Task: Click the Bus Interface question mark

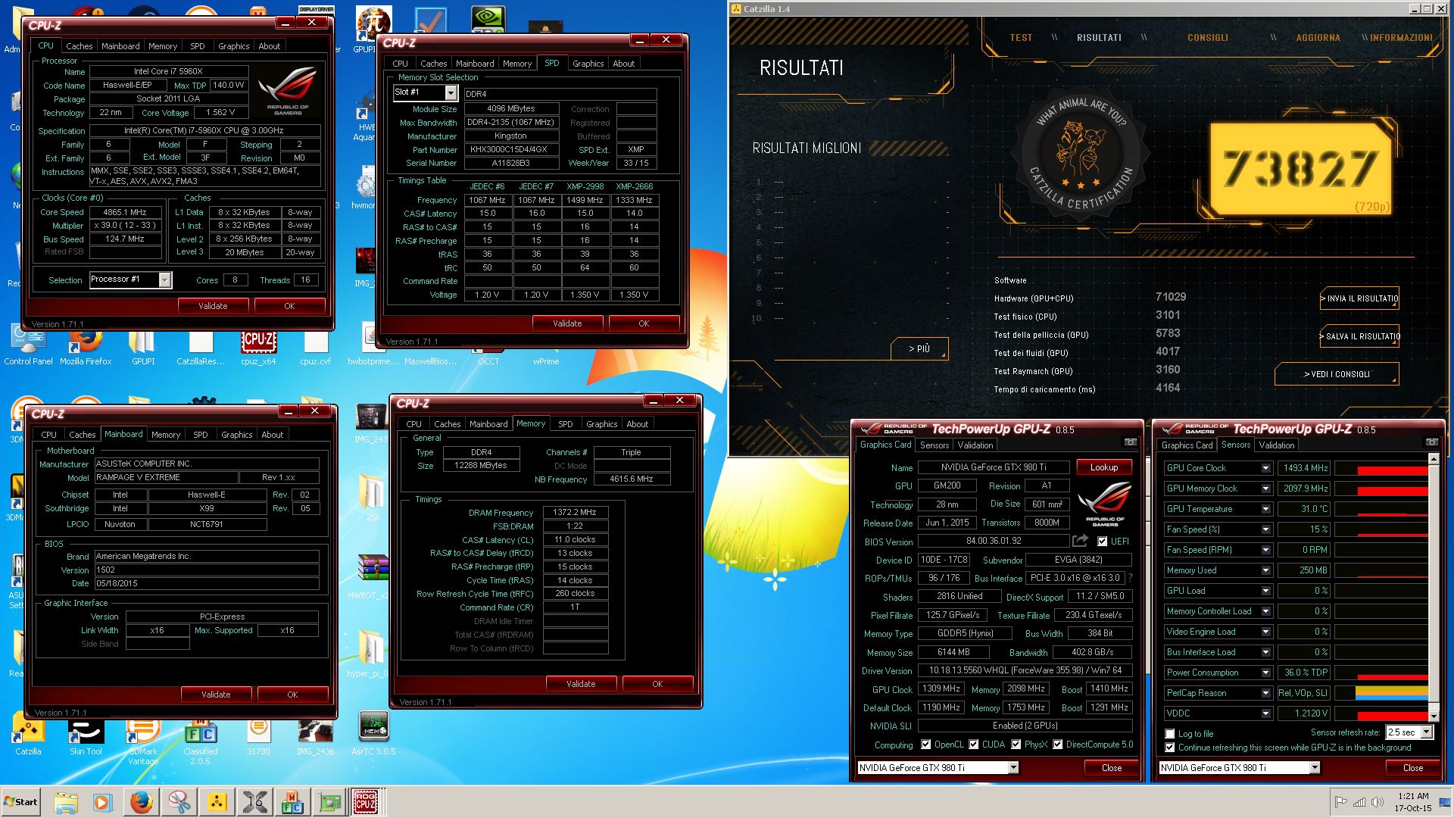Action: click(x=1130, y=578)
